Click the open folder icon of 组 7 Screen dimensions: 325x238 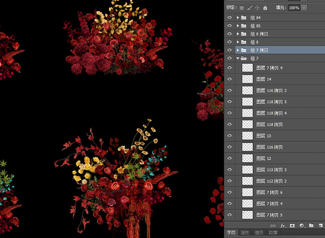click(244, 58)
